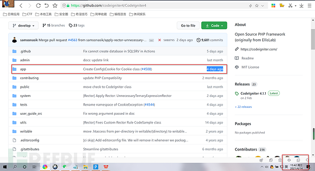Open the Windows Start button
Screen dimensions: 315x171
pyautogui.click(x=5, y=167)
